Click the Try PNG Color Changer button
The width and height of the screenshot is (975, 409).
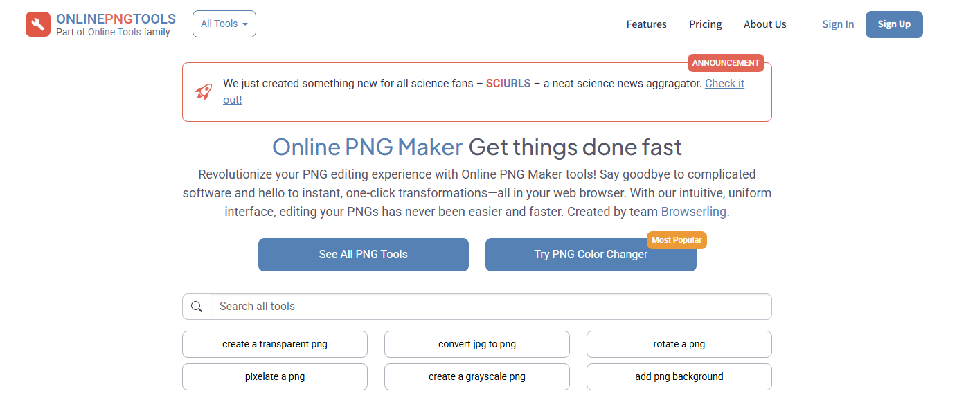[x=591, y=254]
